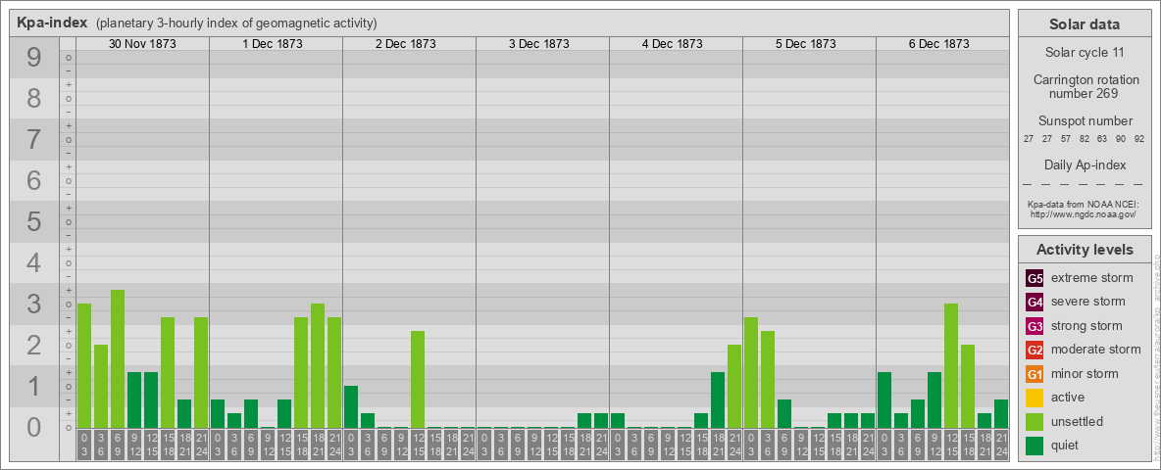This screenshot has width=1161, height=470.
Task: Click the 'Daily Ap-index' label
Action: (1085, 164)
